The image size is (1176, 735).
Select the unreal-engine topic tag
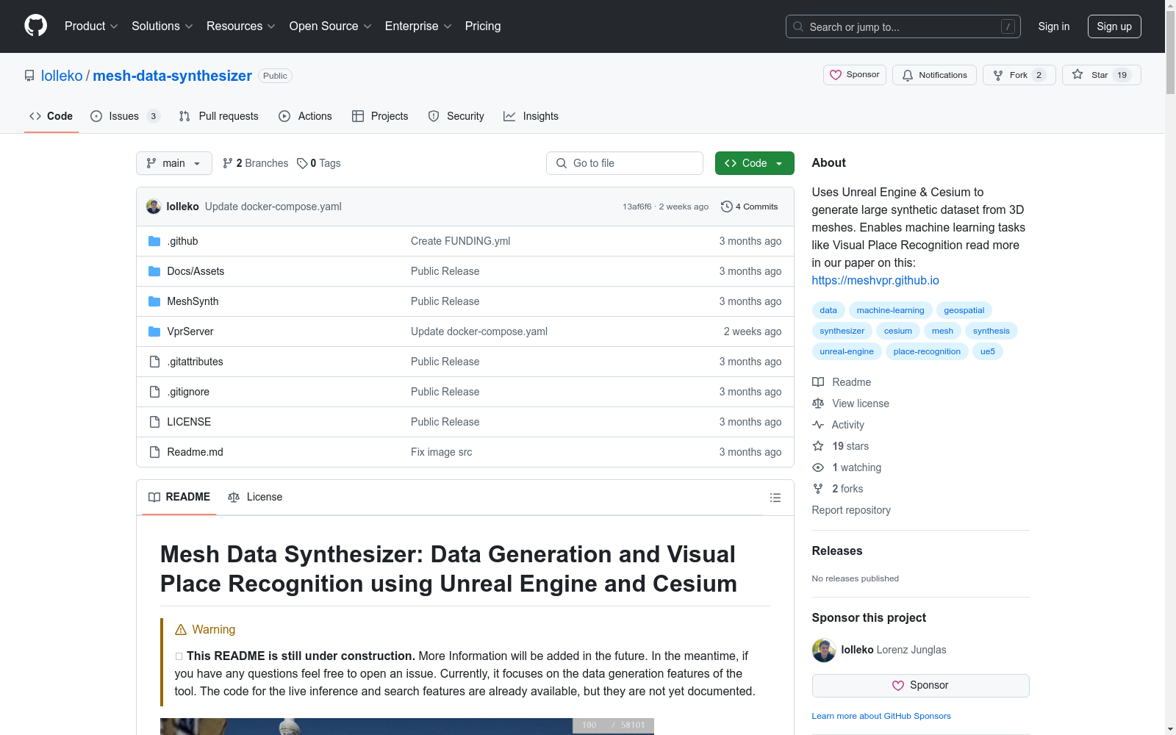[x=847, y=351]
